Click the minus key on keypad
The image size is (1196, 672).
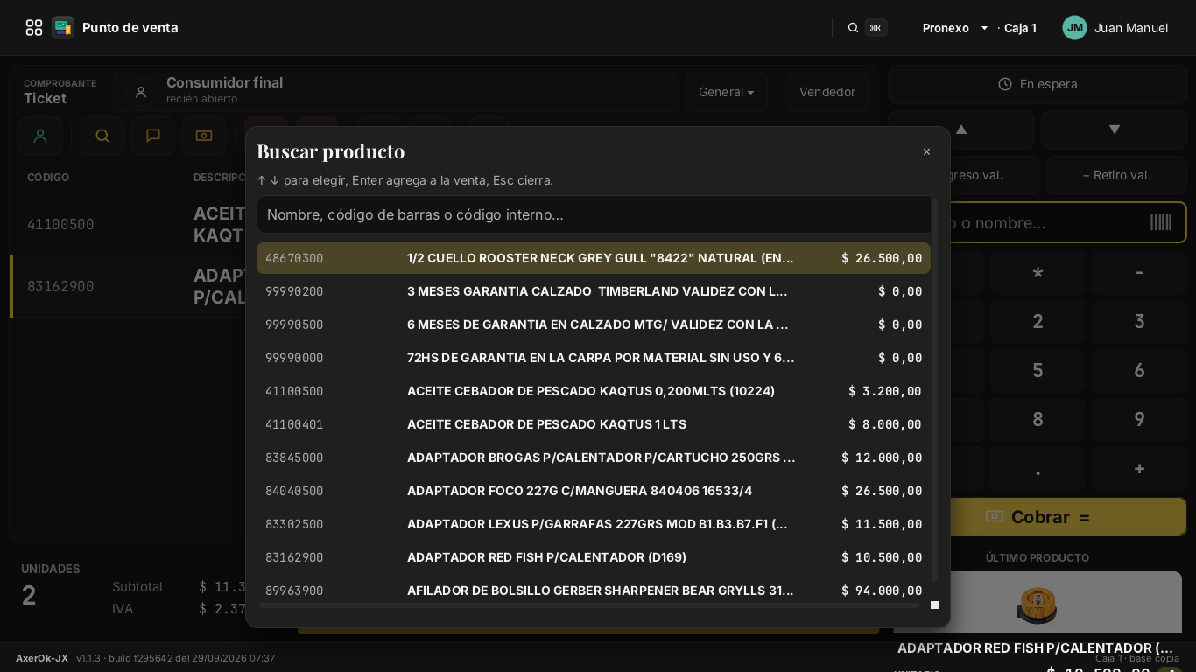pyautogui.click(x=1139, y=272)
